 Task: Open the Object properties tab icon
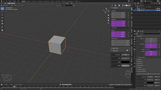(x=134, y=49)
